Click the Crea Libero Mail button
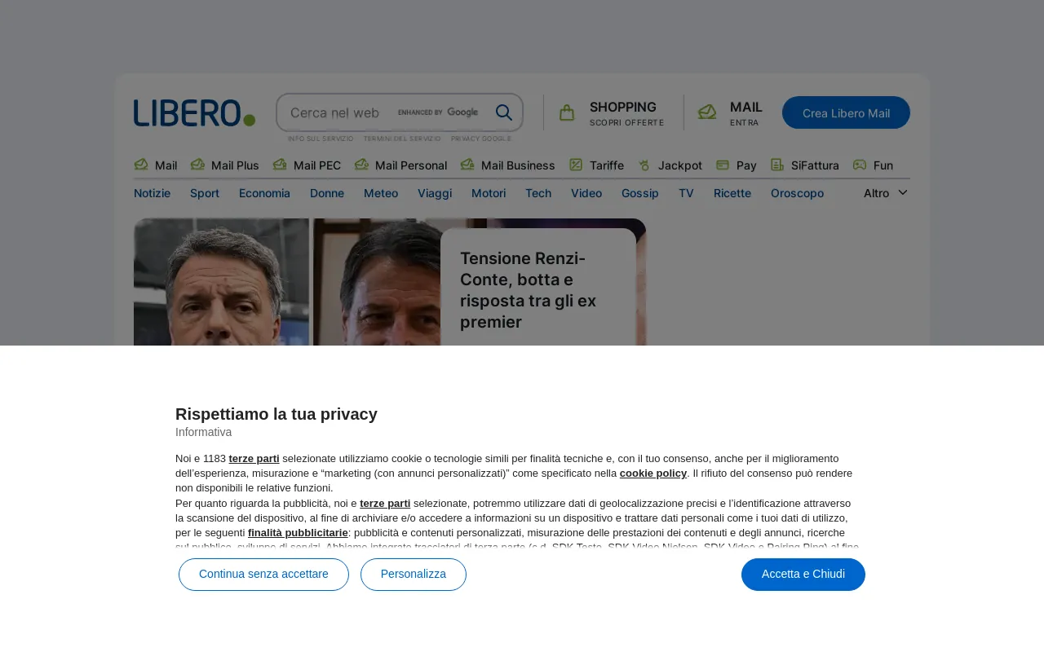1044x652 pixels. 846,112
